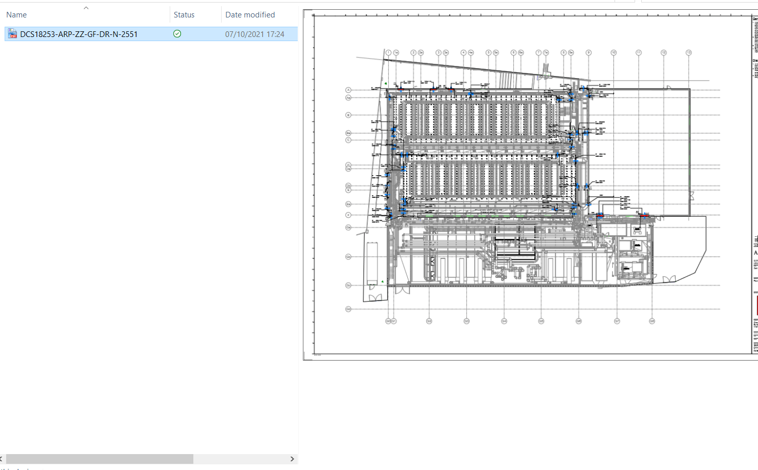Viewport: 758px width, 470px height.
Task: Click the right arrow of horizontal scrollbar
Action: tap(292, 459)
